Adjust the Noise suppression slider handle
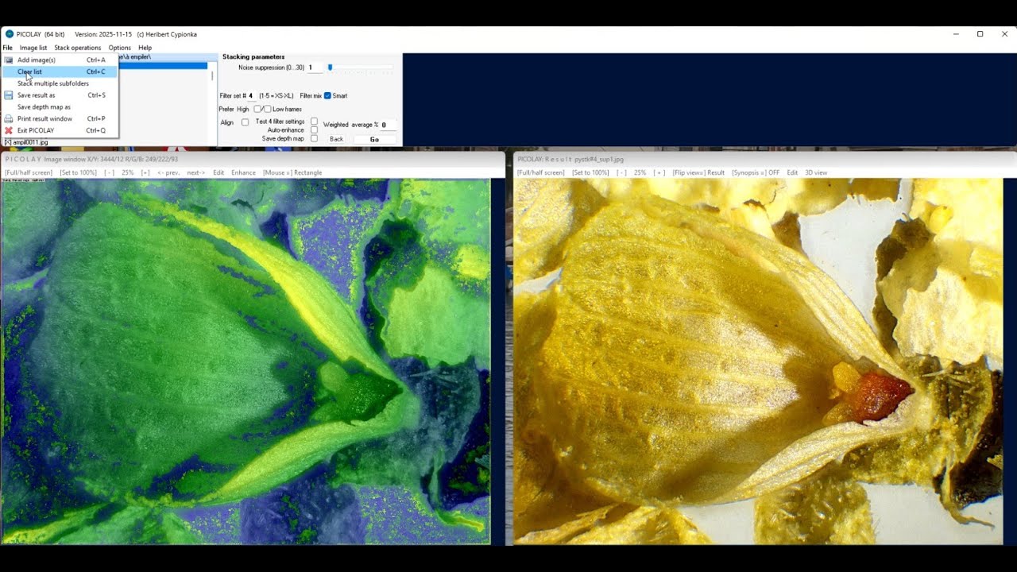This screenshot has height=572, width=1017. click(x=330, y=68)
